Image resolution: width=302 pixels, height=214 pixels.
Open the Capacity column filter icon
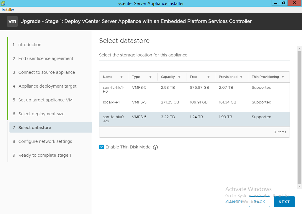[179, 77]
